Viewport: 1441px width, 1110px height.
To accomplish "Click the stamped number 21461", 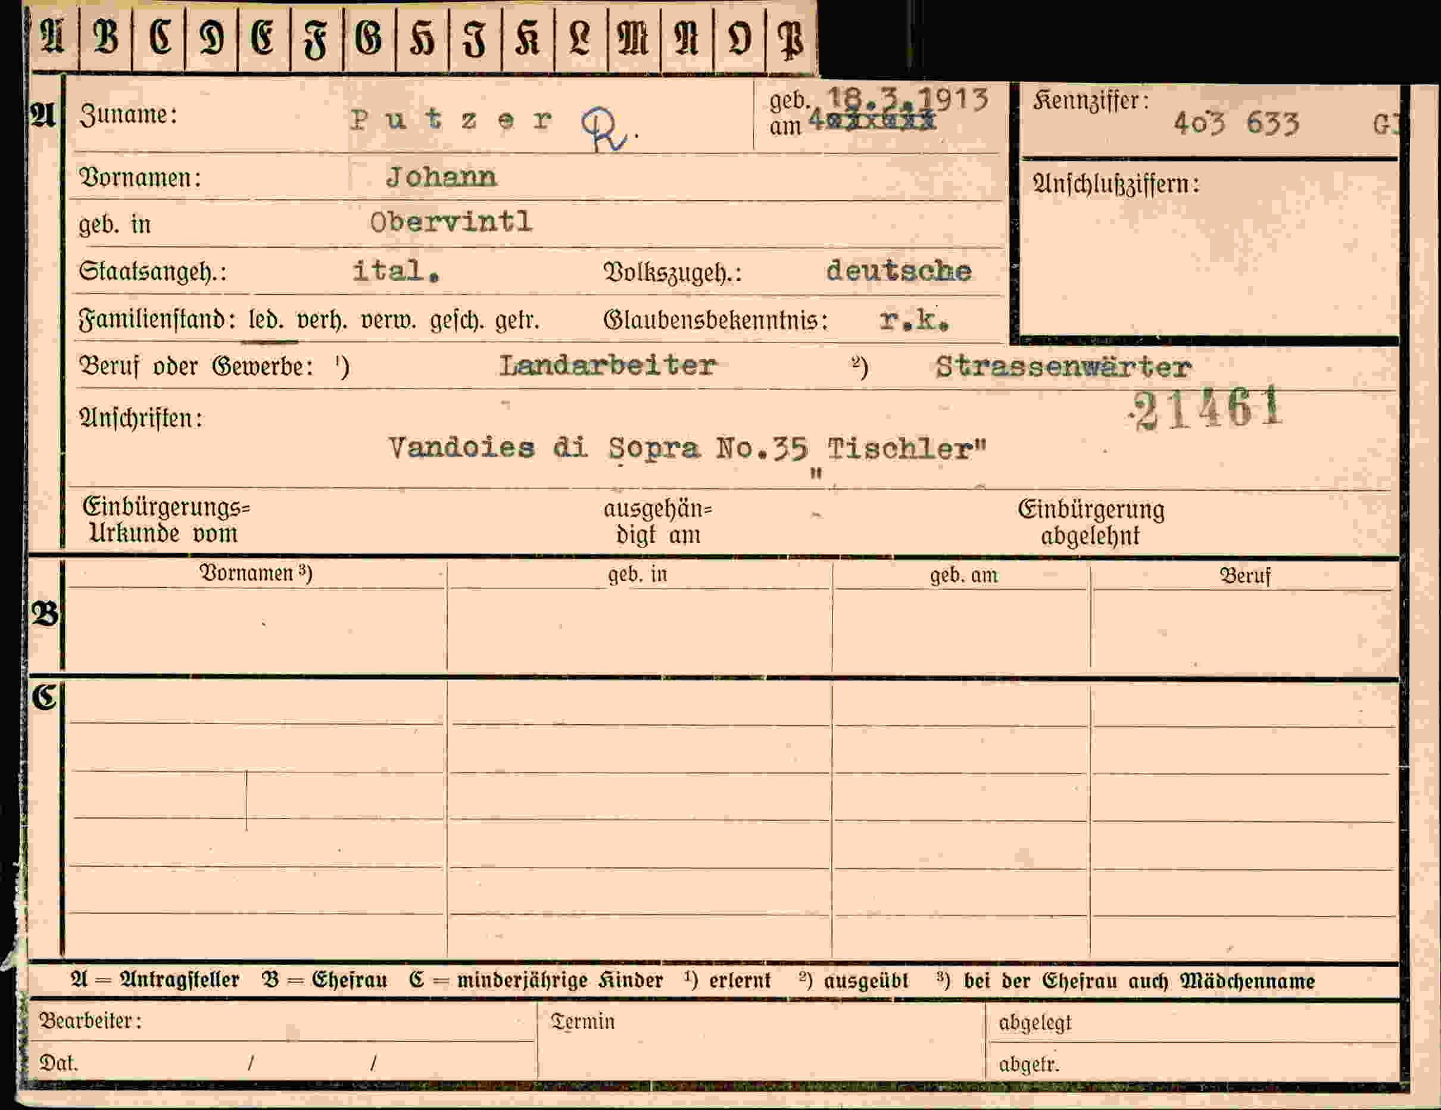I will pos(1206,408).
